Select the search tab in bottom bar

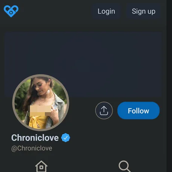125,166
